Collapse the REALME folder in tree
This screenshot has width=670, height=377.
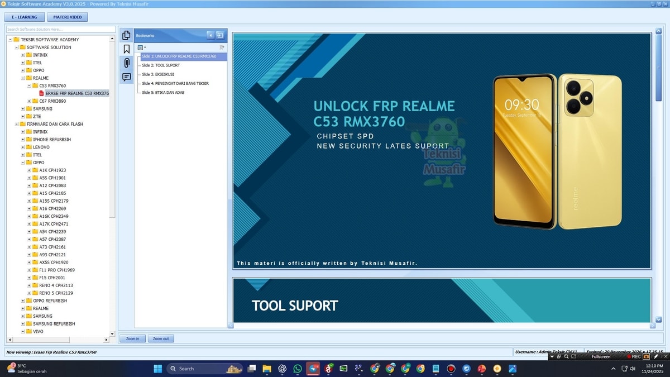point(23,78)
